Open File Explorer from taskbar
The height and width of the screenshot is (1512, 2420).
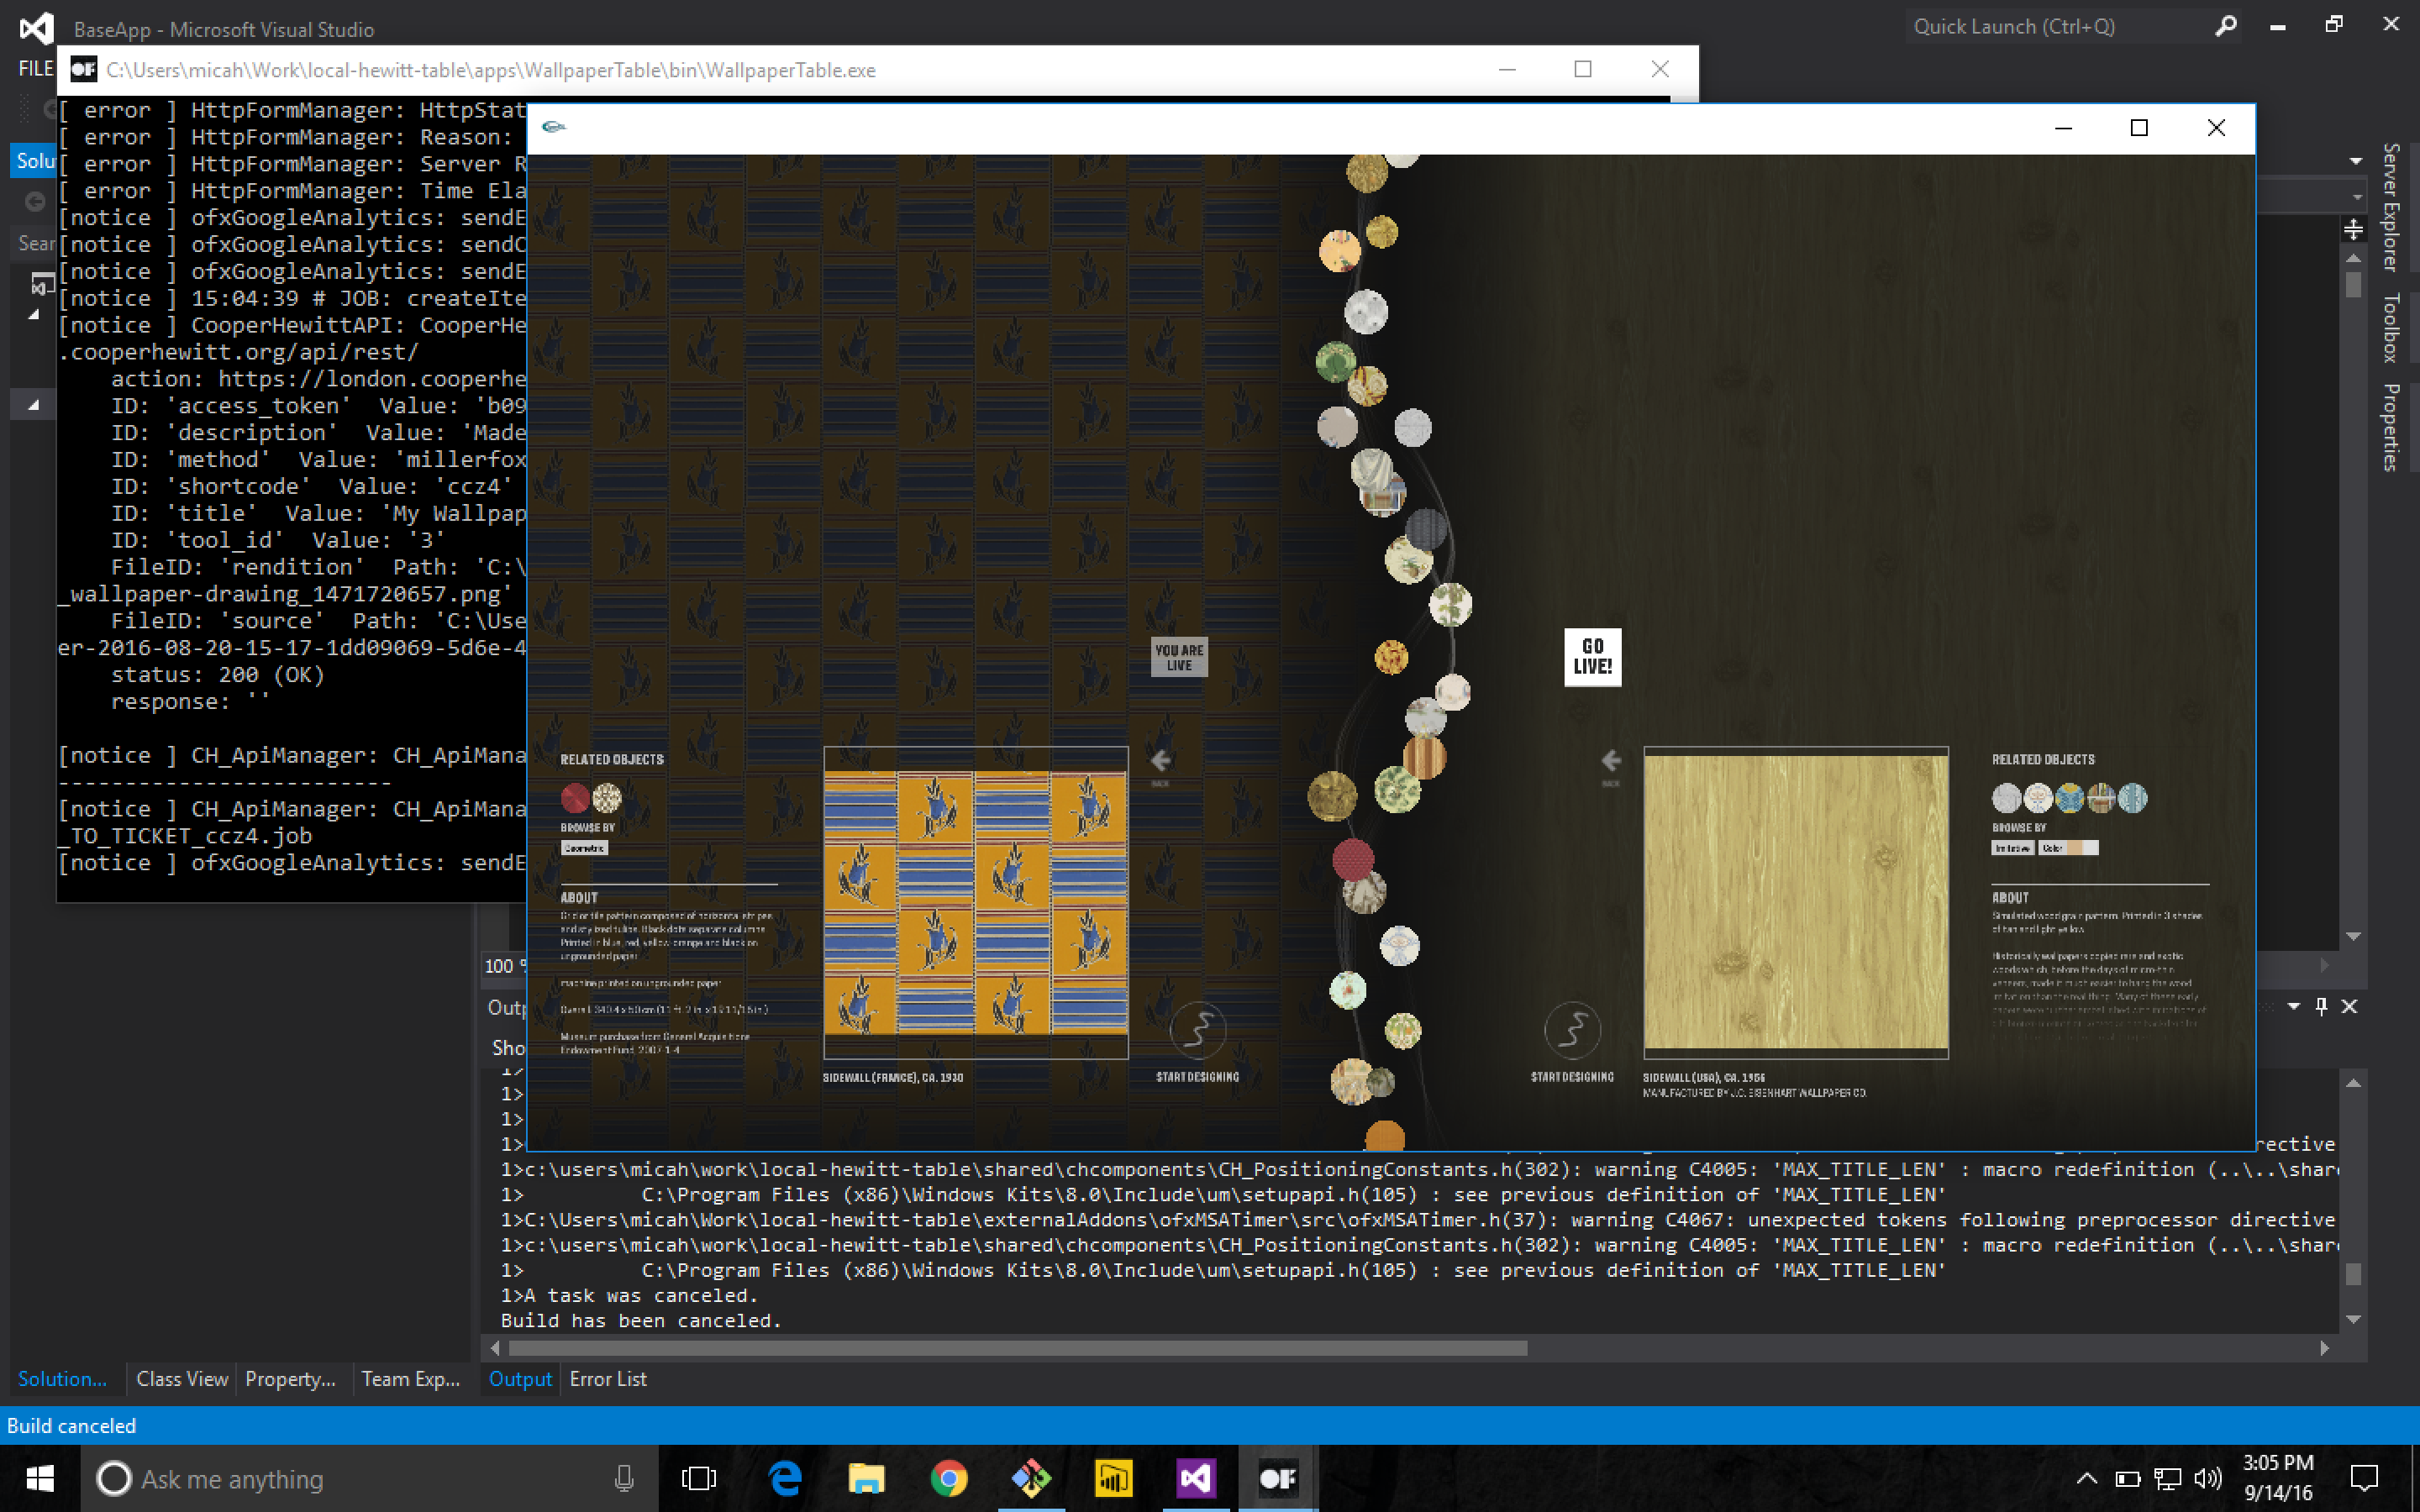[866, 1478]
